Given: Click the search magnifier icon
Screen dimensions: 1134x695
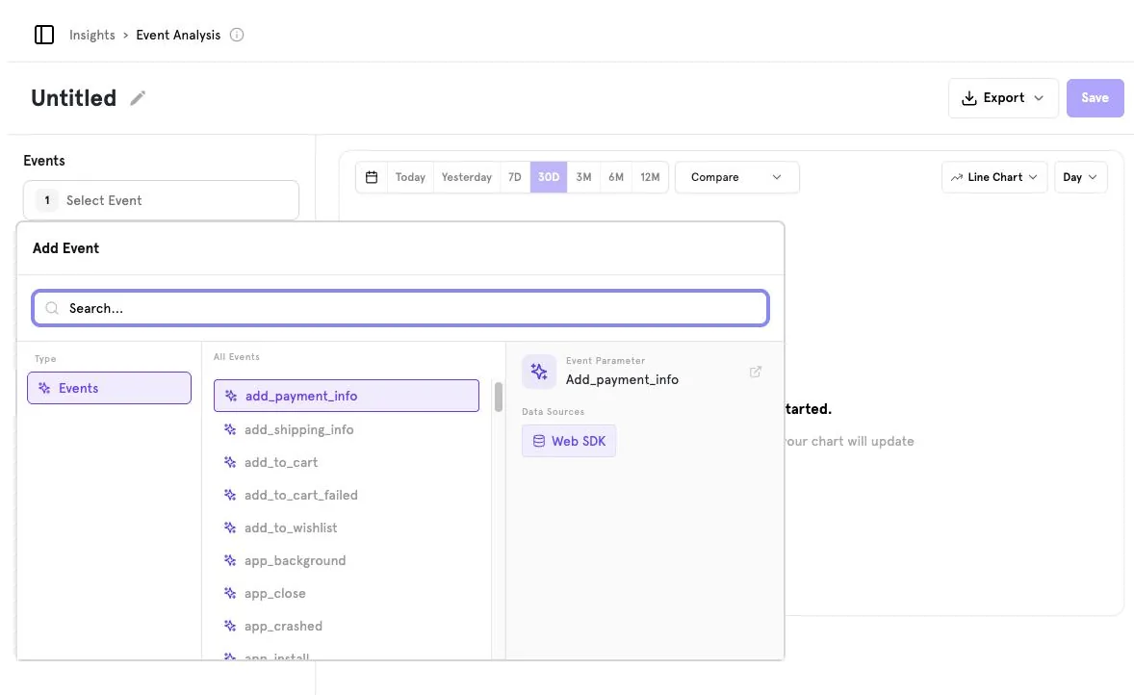Looking at the screenshot, I should 52,308.
